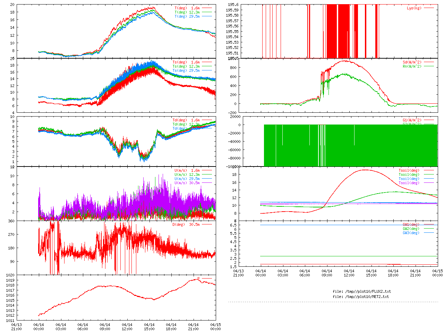
Task: Click the 'T(deg) 12.3m' legend label
Action: click(187, 12)
